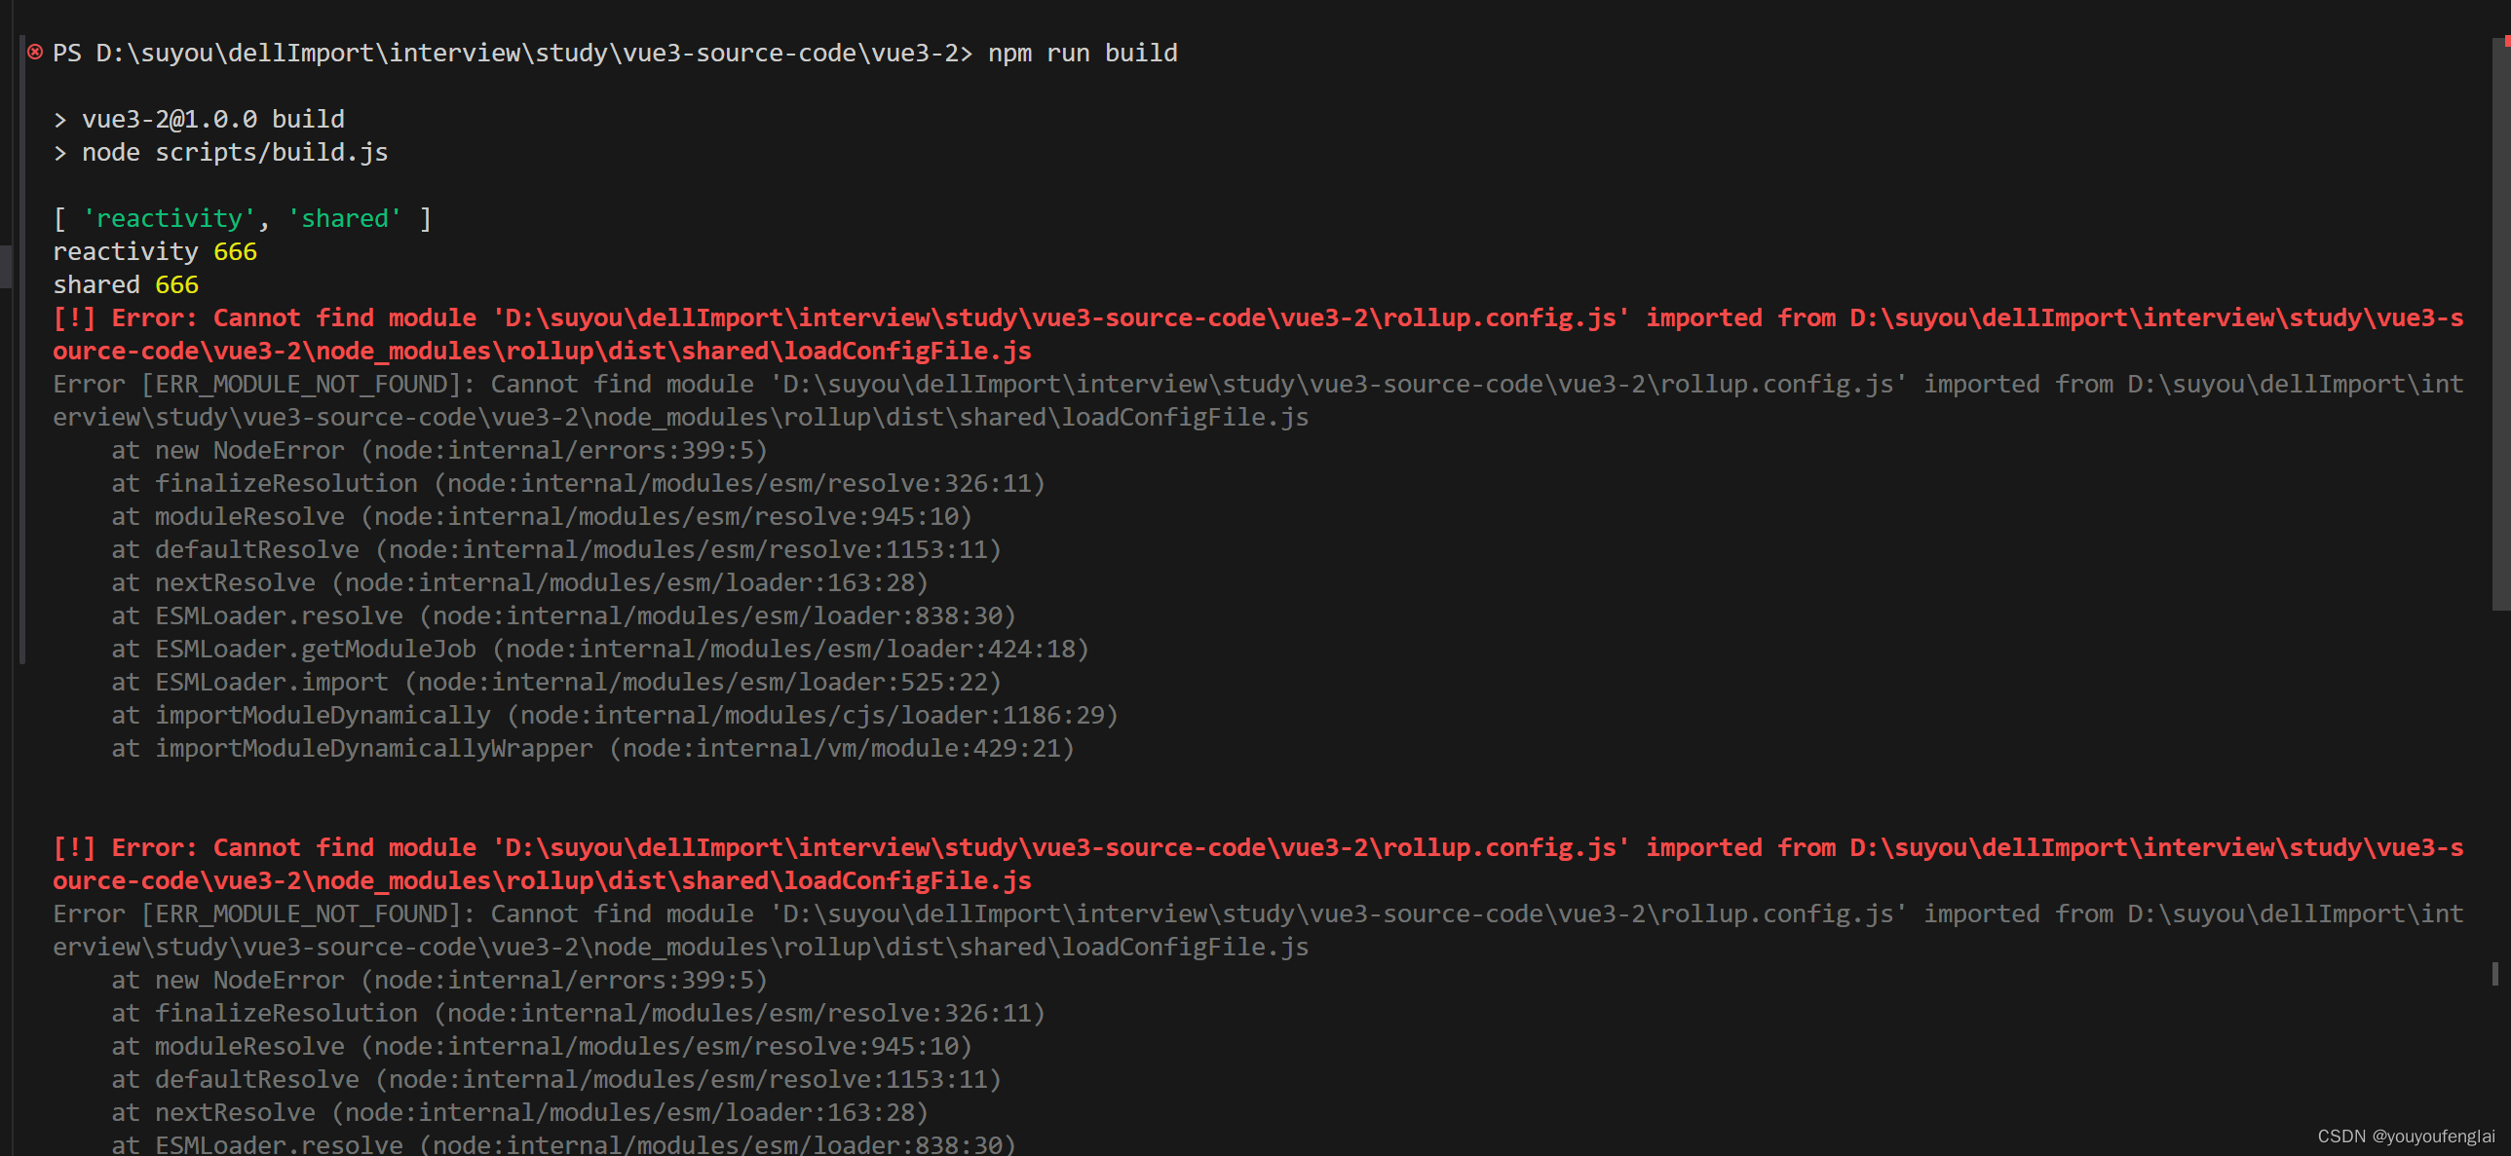This screenshot has height=1156, width=2511.
Task: Click the 'at ESMLoader.import' stack line
Action: click(556, 682)
